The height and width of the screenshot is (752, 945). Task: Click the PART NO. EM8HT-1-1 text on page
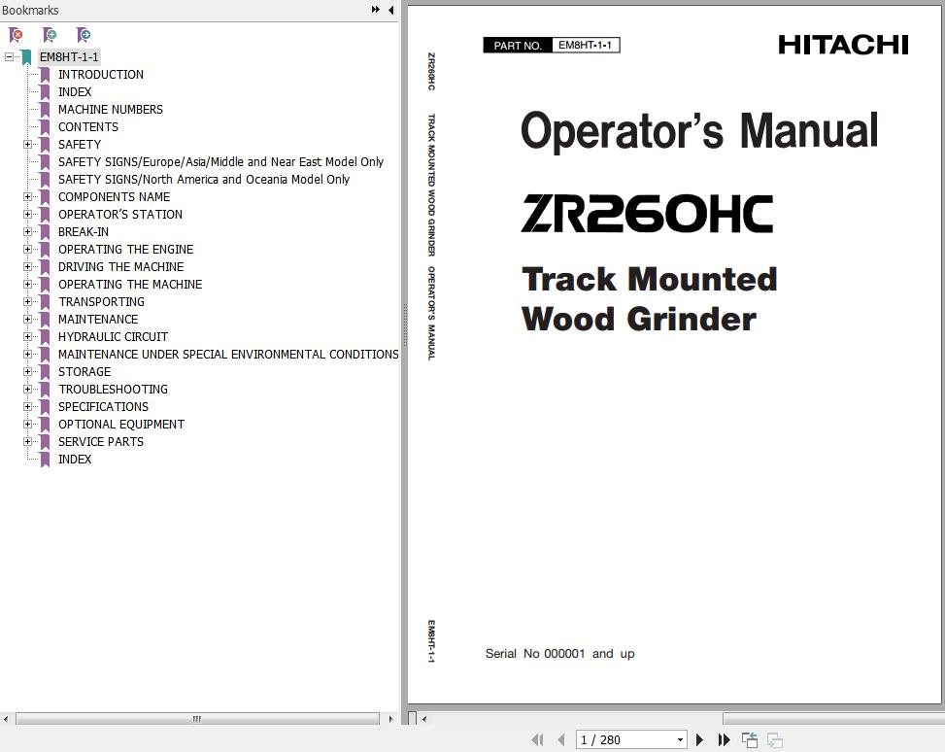tap(552, 46)
